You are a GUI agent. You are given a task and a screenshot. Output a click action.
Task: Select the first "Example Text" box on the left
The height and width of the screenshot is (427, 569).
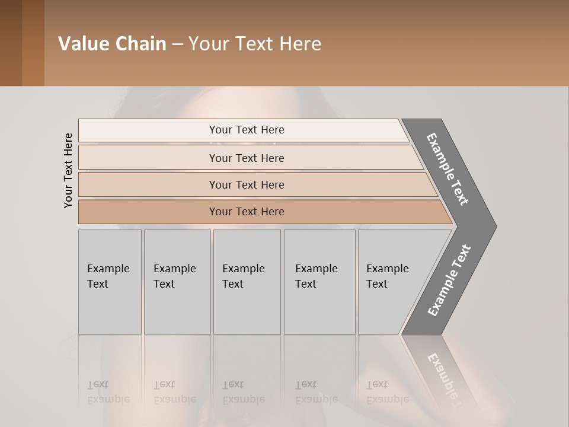(110, 282)
